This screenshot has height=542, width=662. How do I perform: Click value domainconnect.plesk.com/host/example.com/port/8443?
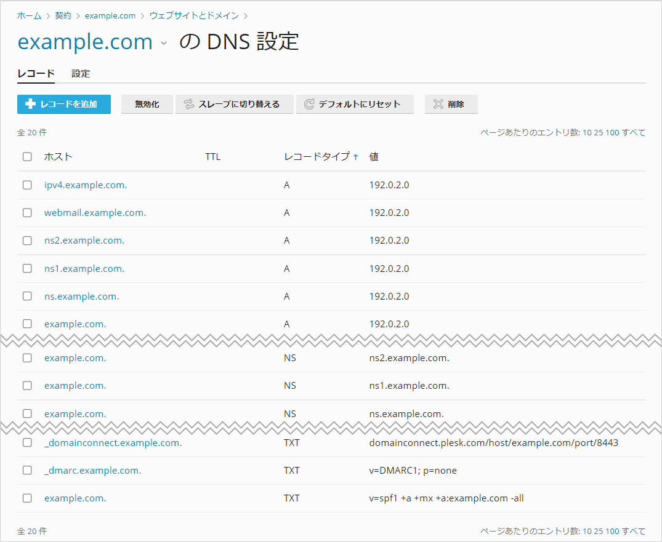pos(493,442)
